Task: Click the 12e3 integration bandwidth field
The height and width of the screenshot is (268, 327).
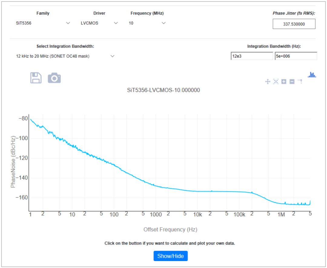Action: pyautogui.click(x=252, y=56)
